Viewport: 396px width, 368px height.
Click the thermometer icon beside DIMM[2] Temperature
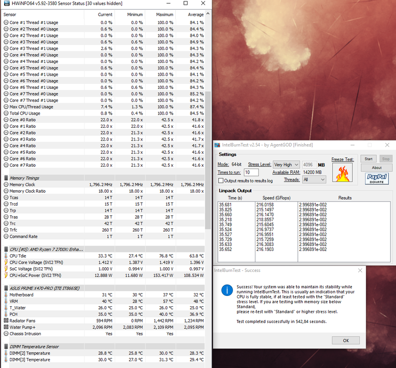6,353
